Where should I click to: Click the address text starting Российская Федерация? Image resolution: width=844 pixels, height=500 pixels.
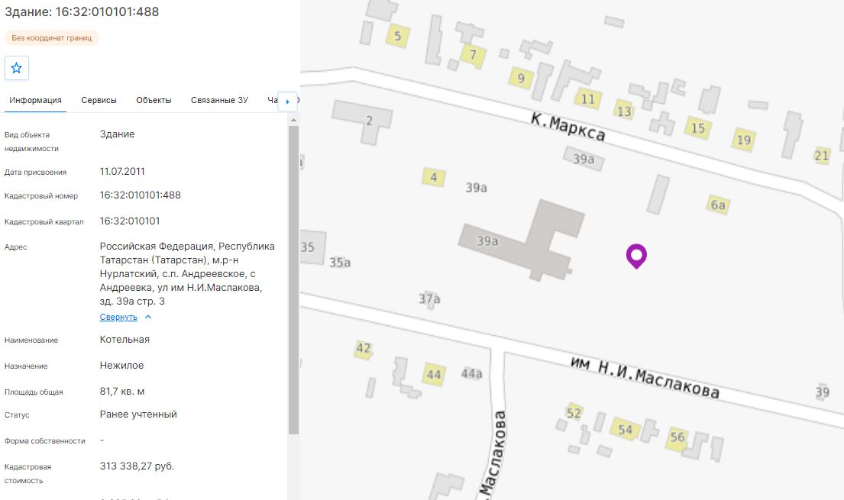(187, 273)
